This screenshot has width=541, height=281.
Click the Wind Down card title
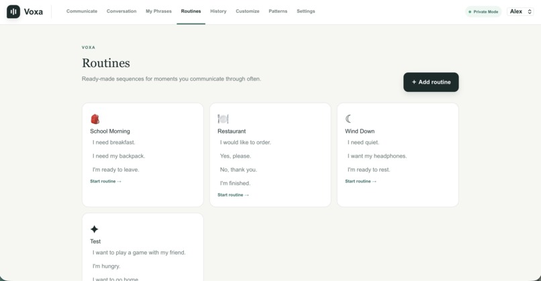tap(360, 131)
